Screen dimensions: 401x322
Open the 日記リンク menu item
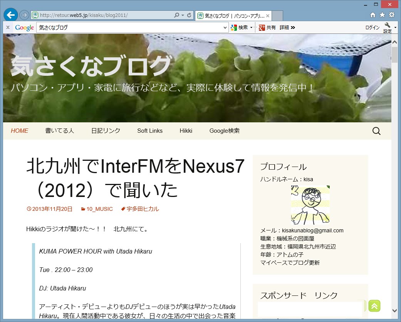(x=106, y=131)
